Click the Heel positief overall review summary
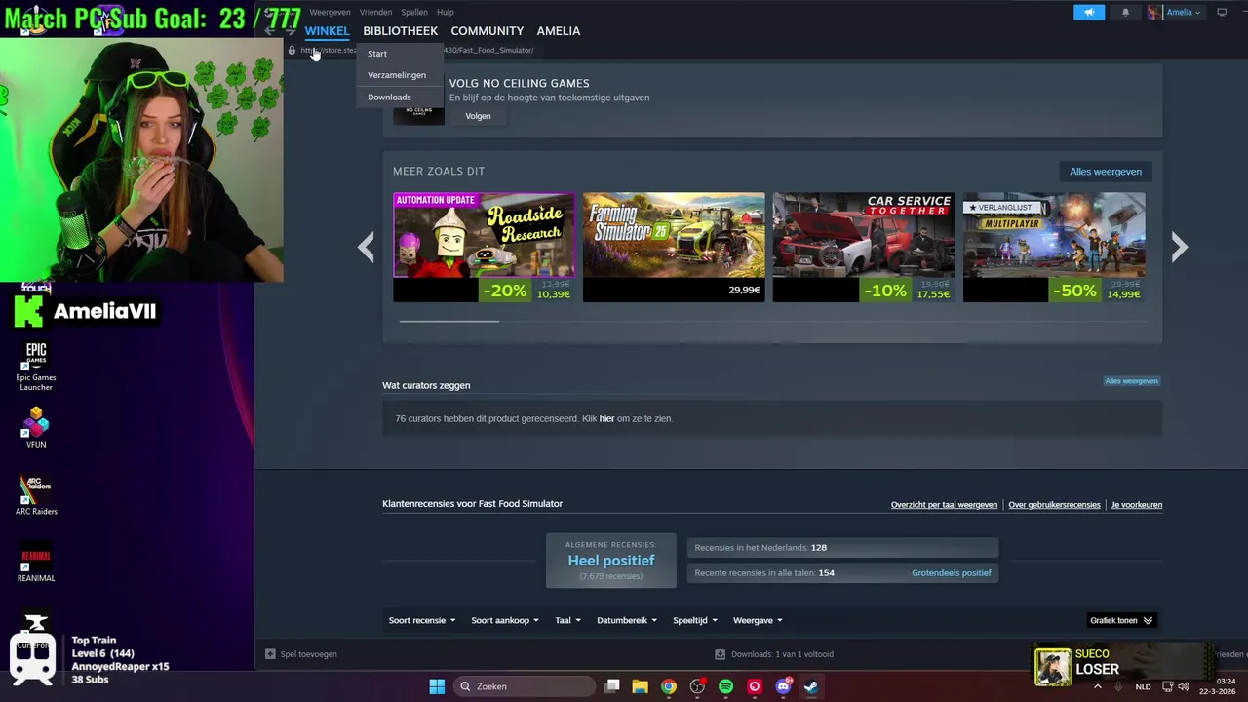This screenshot has height=702, width=1248. pos(611,561)
